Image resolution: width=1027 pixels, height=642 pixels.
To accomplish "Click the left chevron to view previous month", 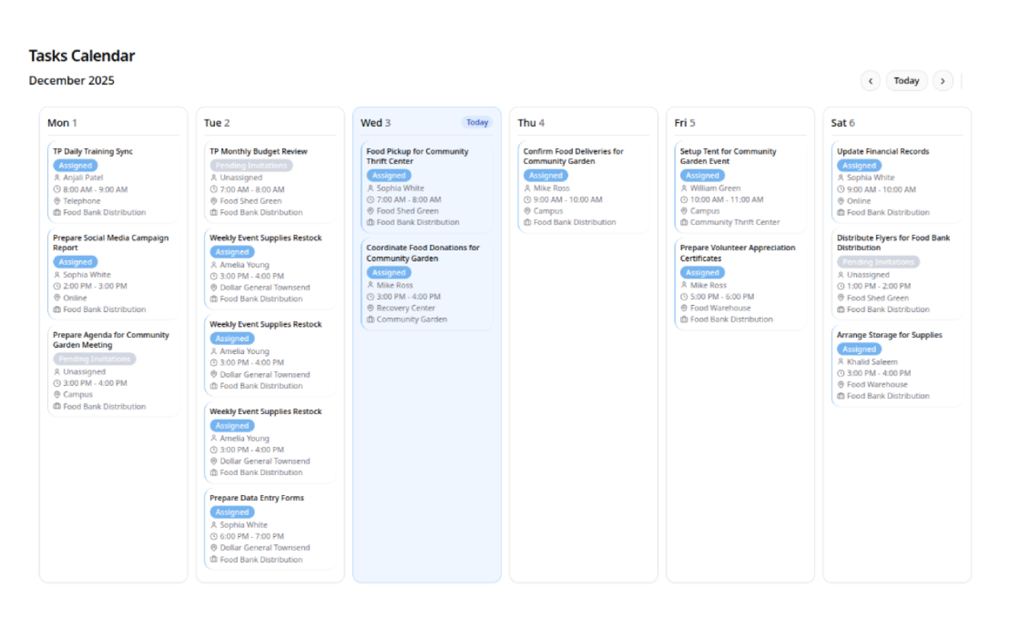I will click(x=871, y=80).
